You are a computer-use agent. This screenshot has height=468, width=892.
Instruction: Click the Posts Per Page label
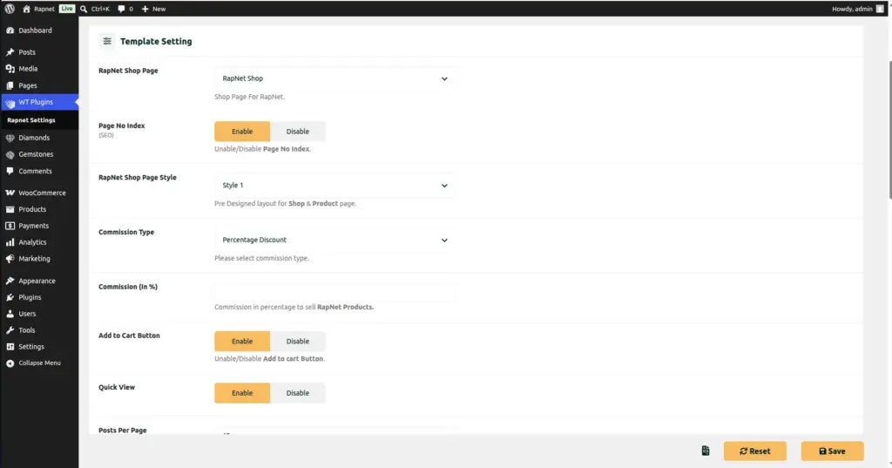coord(122,431)
